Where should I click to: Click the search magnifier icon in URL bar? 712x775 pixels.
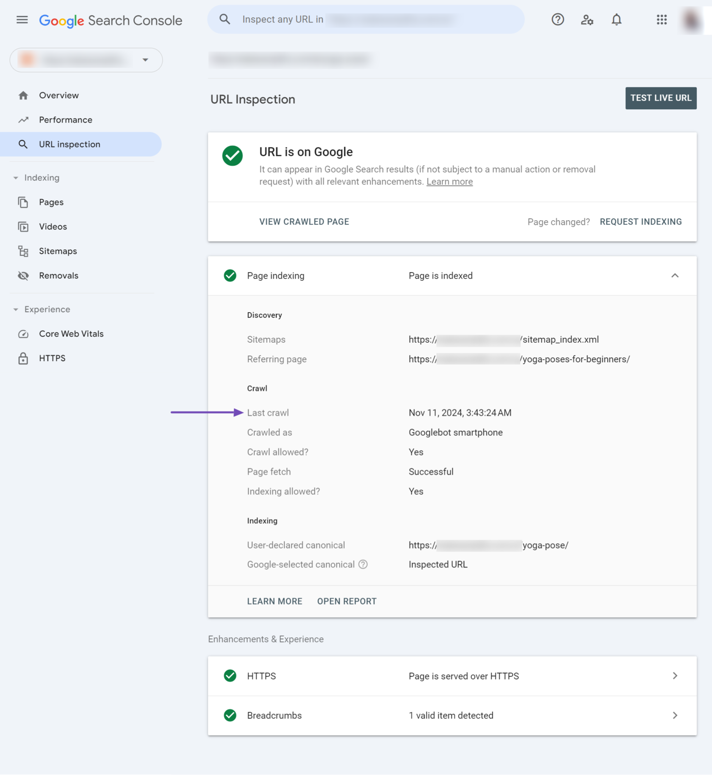point(225,19)
